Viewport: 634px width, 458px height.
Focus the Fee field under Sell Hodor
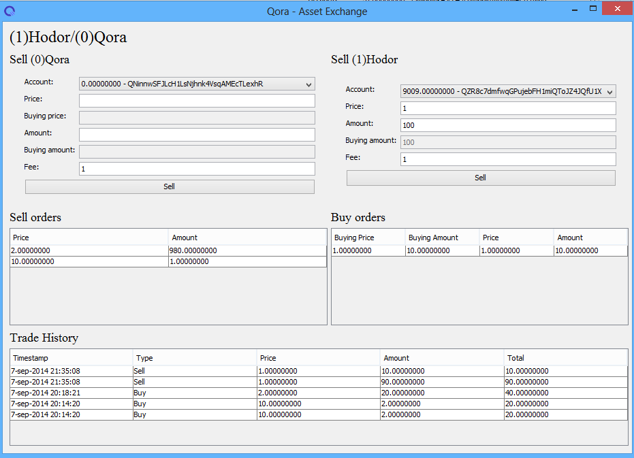(508, 159)
